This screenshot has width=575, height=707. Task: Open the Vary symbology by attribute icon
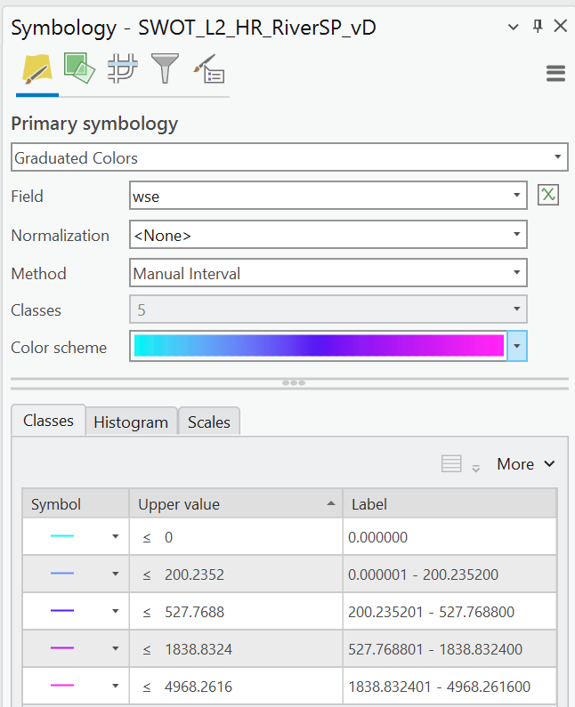(79, 68)
